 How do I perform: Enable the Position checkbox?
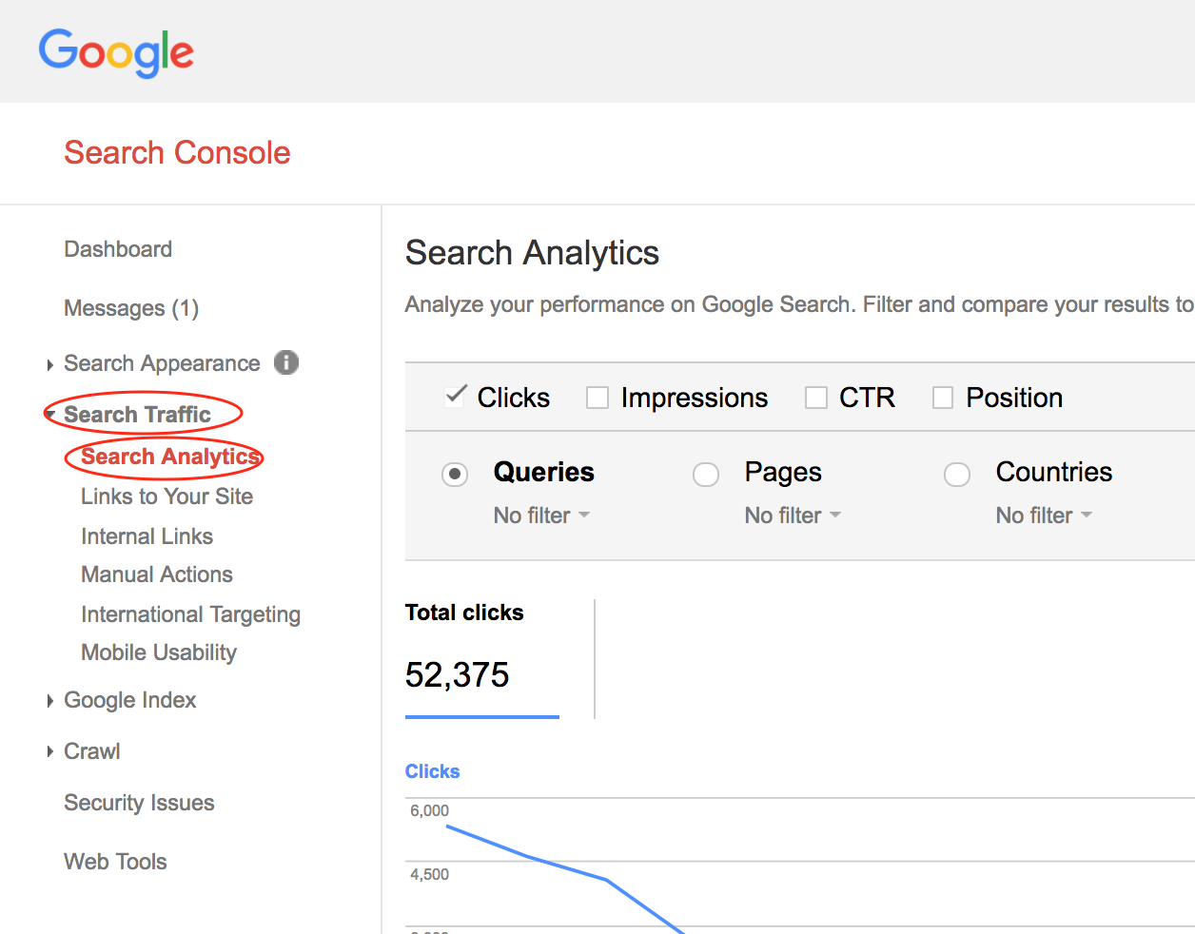tap(943, 398)
